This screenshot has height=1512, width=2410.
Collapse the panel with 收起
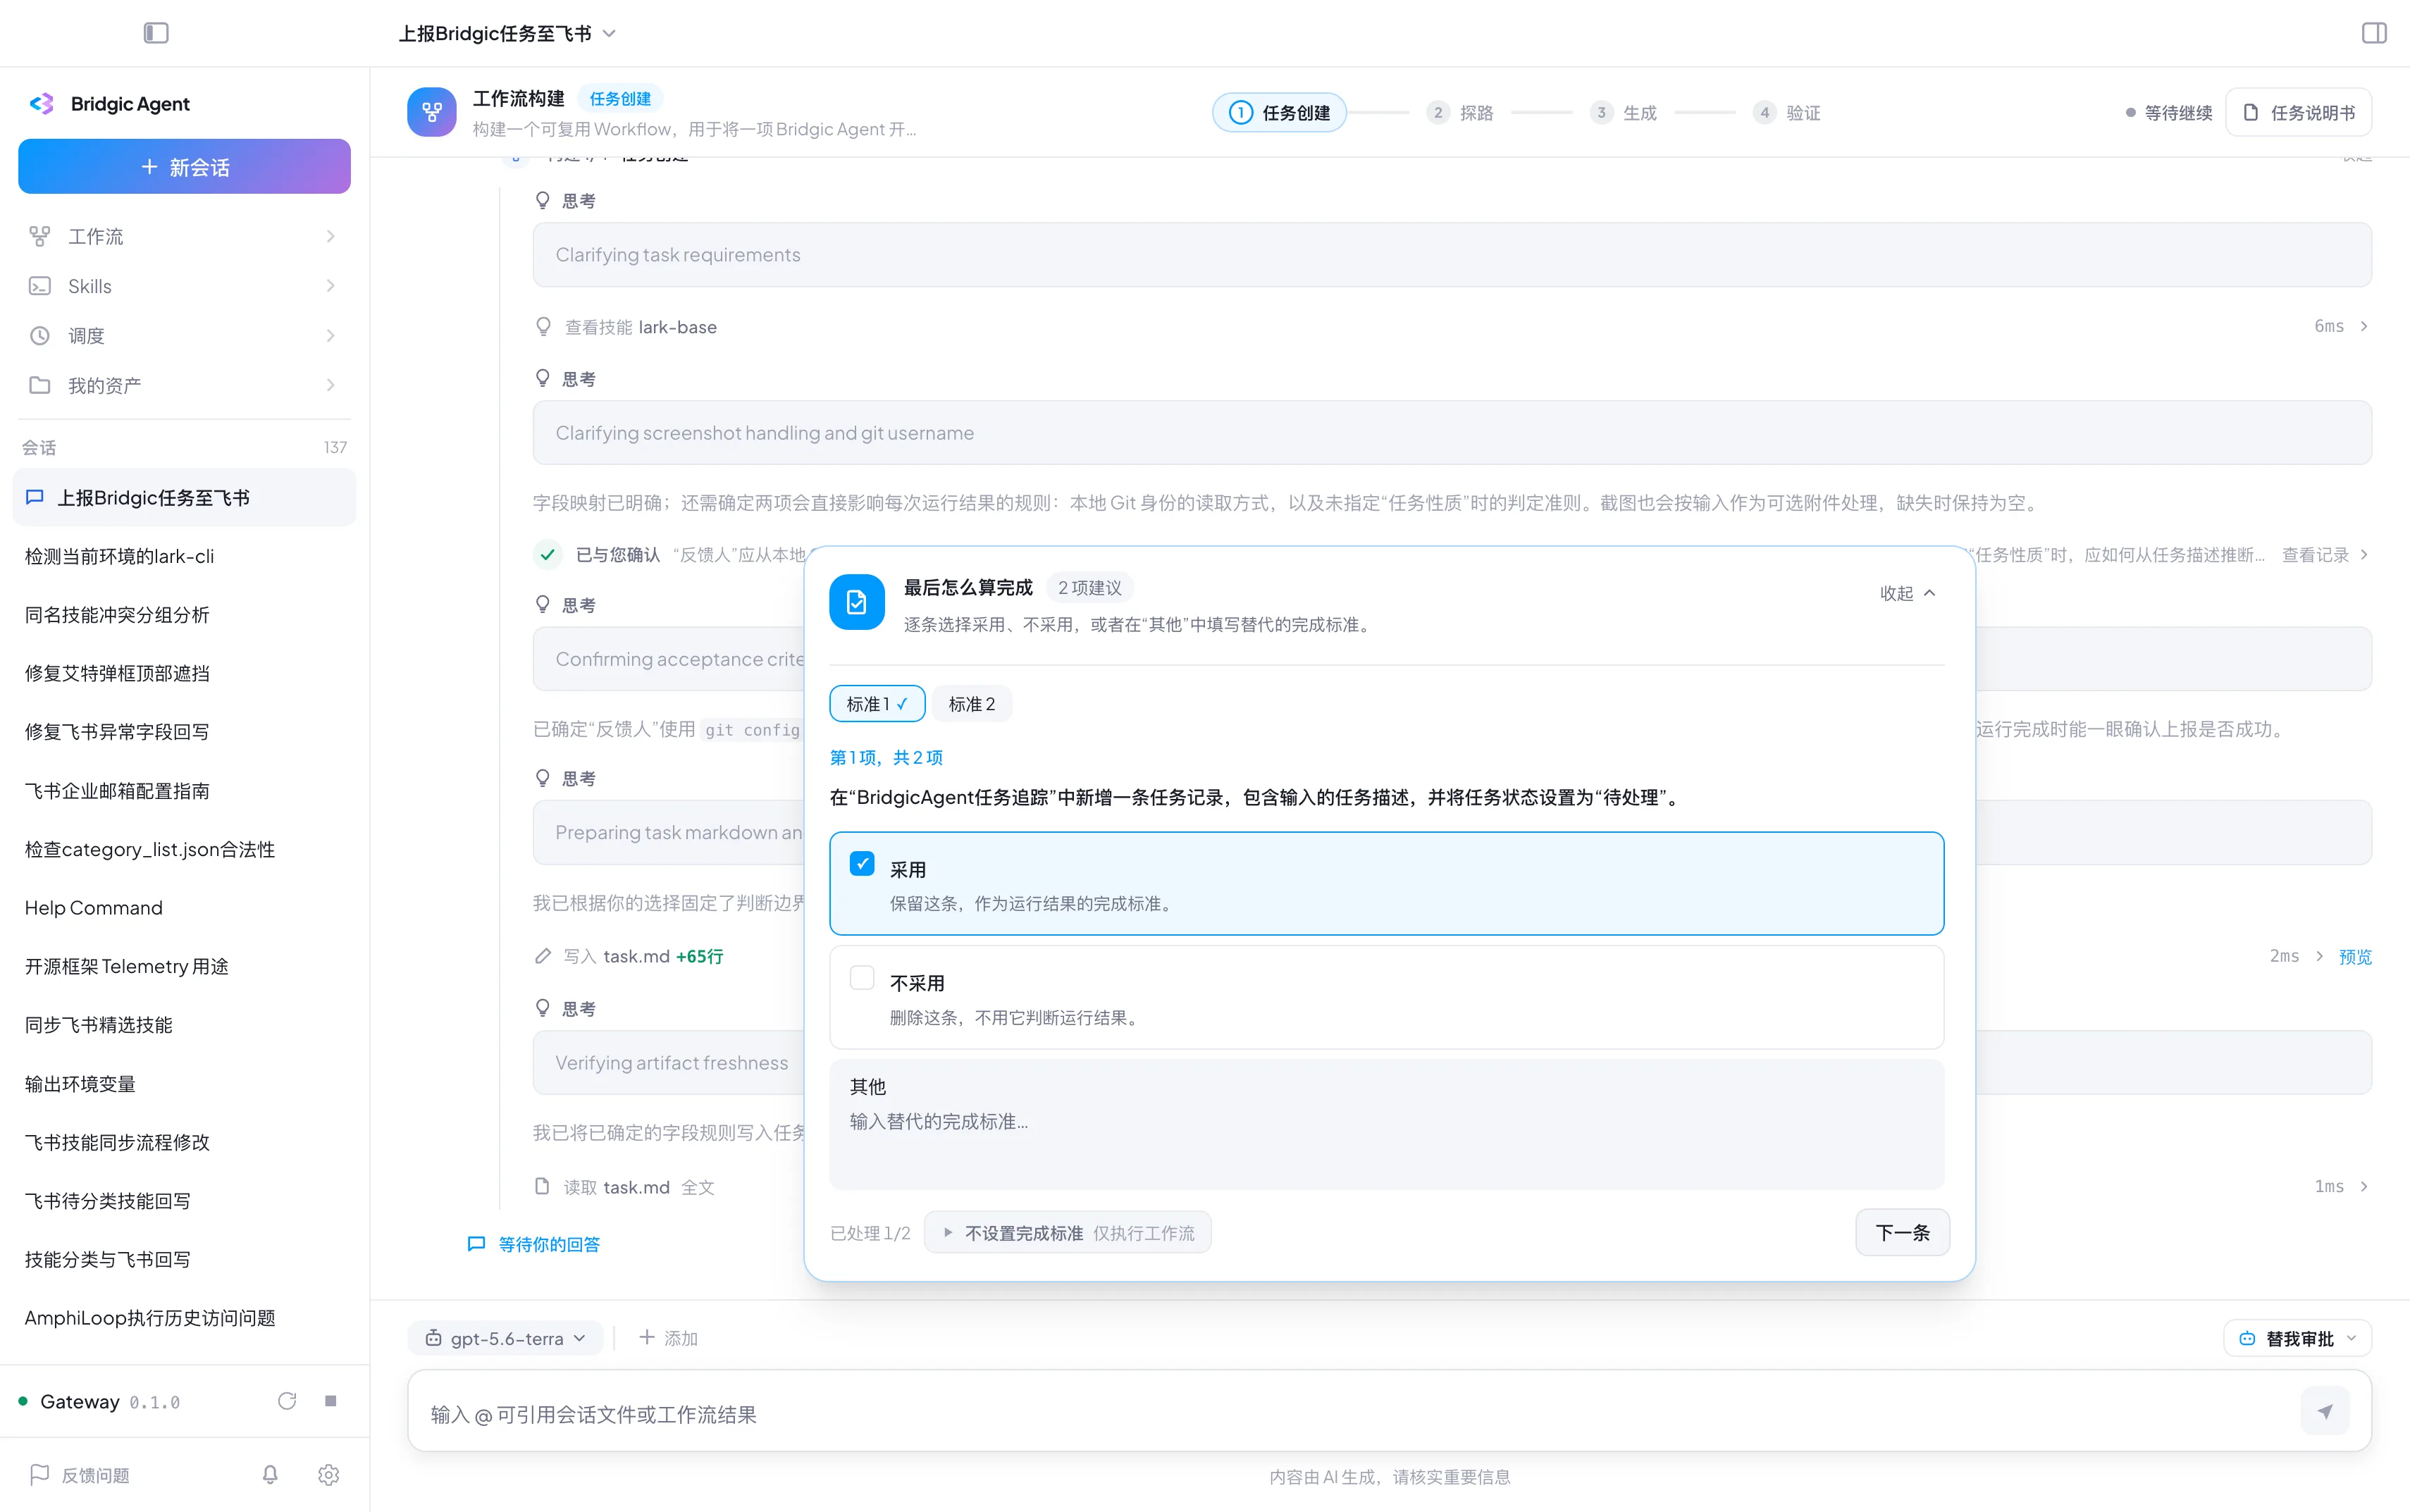[1908, 593]
